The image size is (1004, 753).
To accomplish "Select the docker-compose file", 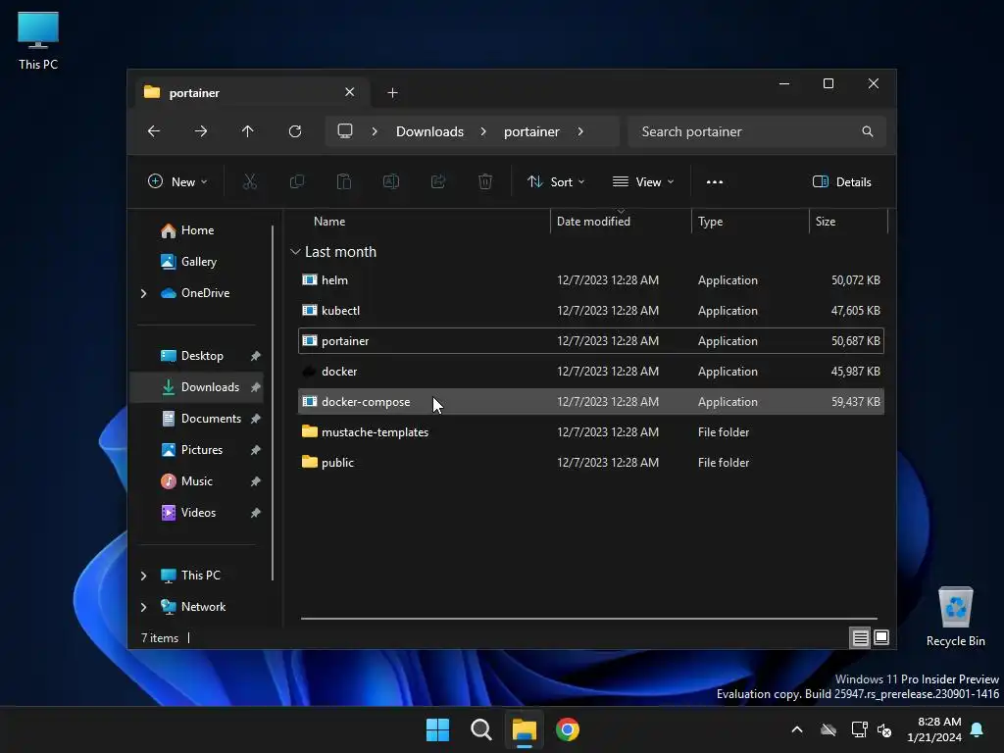I will pos(591,402).
